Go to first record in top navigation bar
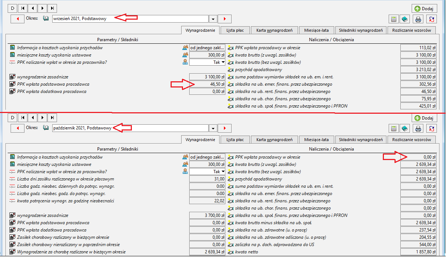The height and width of the screenshot is (257, 446). point(23,8)
